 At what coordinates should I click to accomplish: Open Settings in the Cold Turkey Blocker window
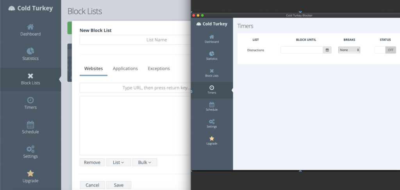tap(212, 124)
